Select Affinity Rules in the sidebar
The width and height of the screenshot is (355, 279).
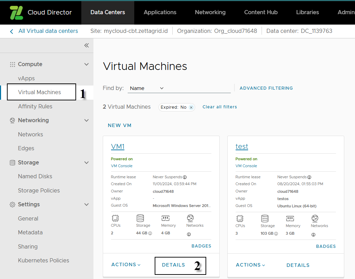35,106
